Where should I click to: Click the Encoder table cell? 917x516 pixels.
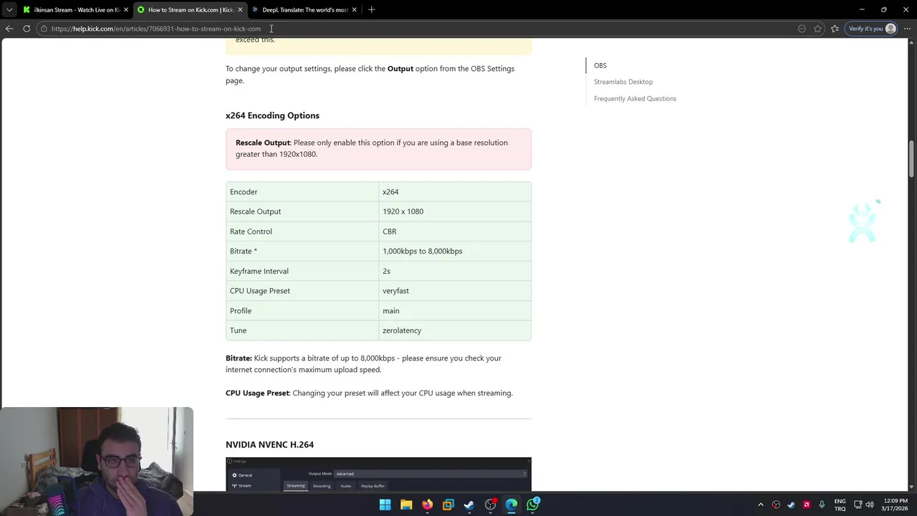point(302,192)
